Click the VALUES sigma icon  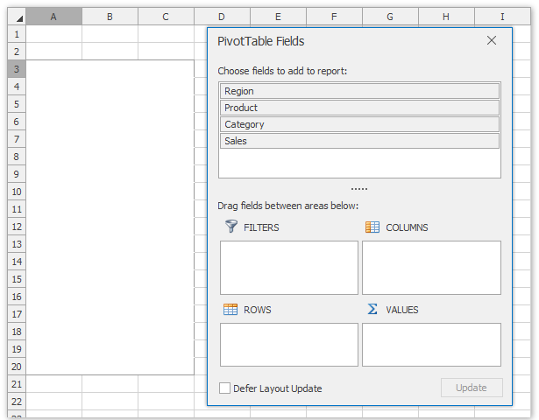point(372,309)
